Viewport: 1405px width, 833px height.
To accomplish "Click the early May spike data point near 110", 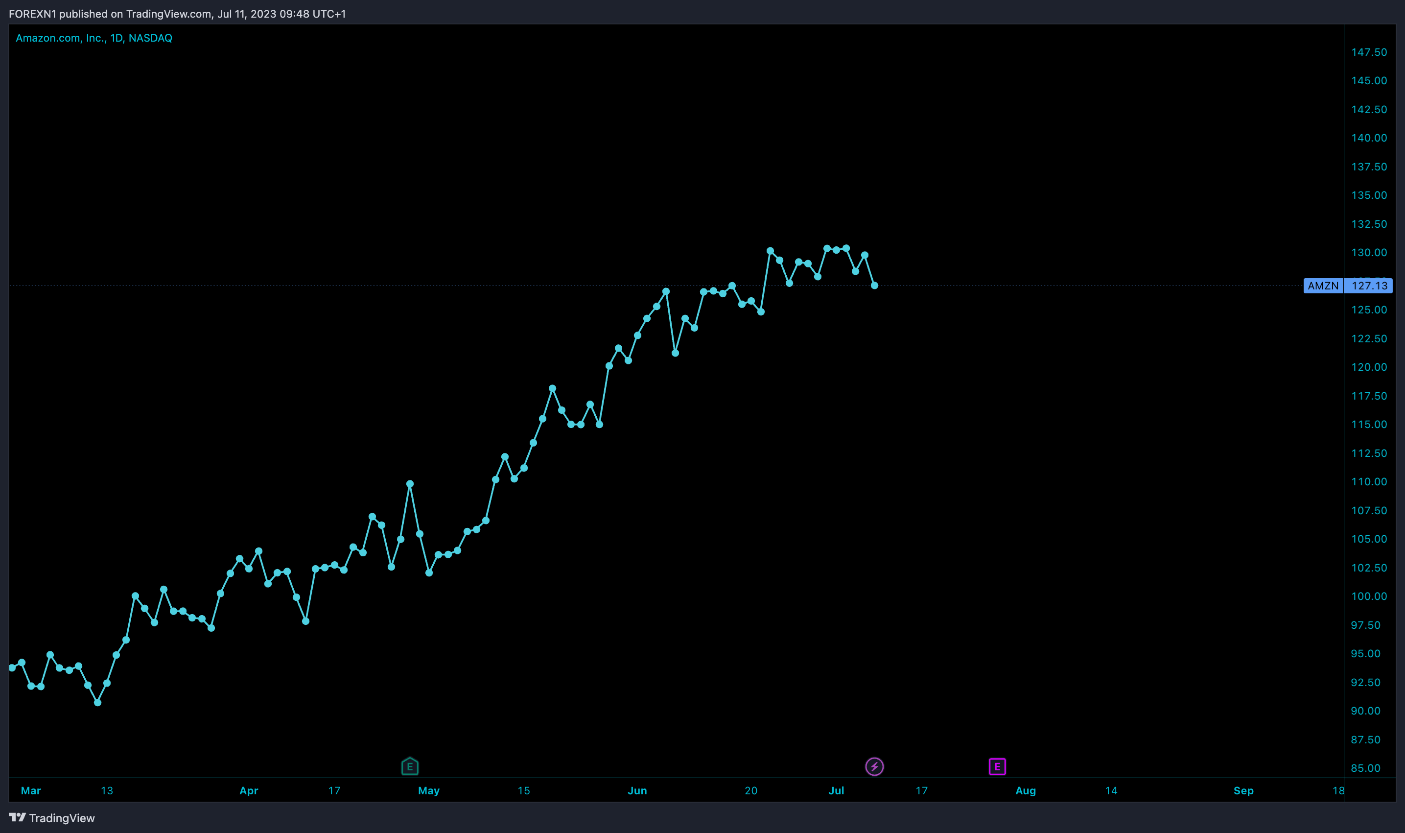I will [x=410, y=484].
